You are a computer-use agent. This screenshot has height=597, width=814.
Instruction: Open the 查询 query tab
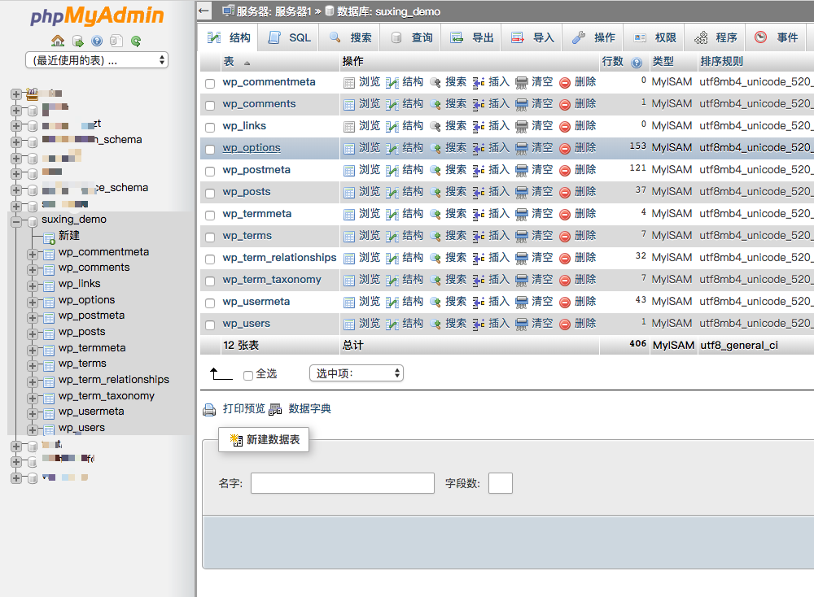410,37
